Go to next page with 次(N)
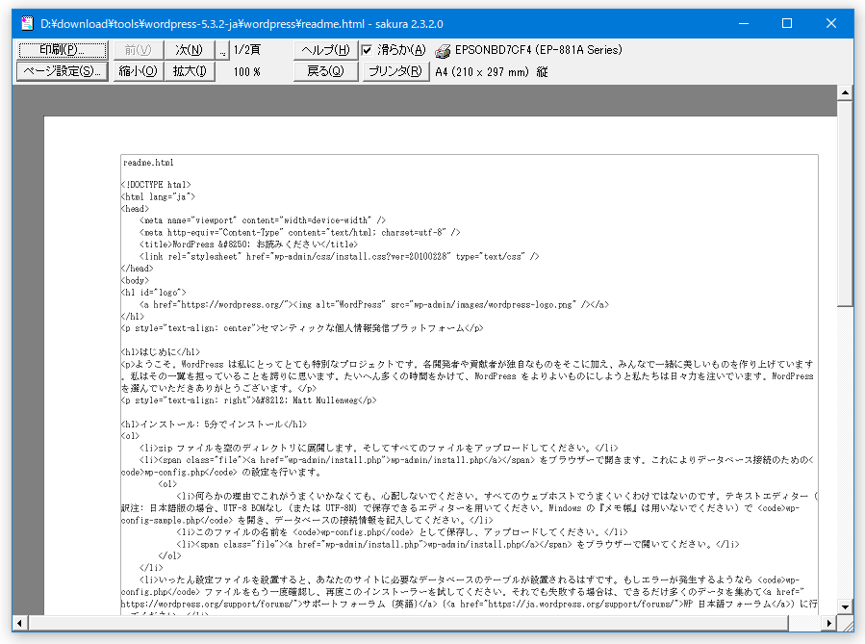This screenshot has width=865, height=644. click(x=189, y=50)
